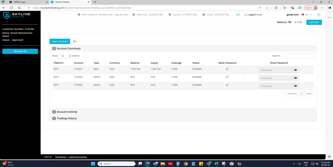Open browser settings gear at bottom right

[x=329, y=157]
